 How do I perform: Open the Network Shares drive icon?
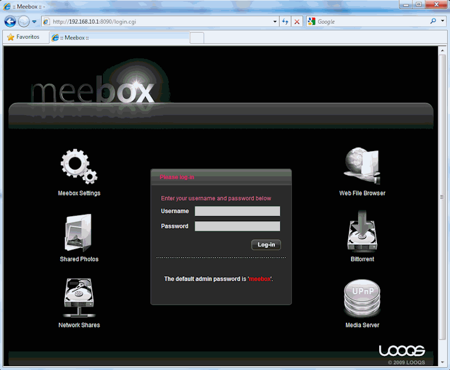[x=79, y=298]
